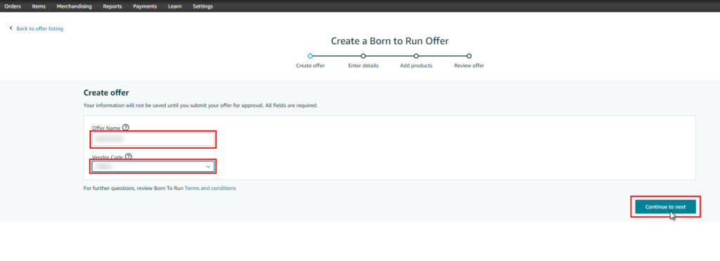Focus the Offer Name input field
Viewport: 720px width, 261px height.
coord(153,139)
